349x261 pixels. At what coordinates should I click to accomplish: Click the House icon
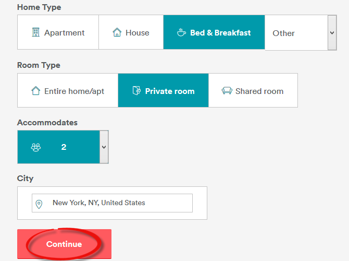[117, 32]
